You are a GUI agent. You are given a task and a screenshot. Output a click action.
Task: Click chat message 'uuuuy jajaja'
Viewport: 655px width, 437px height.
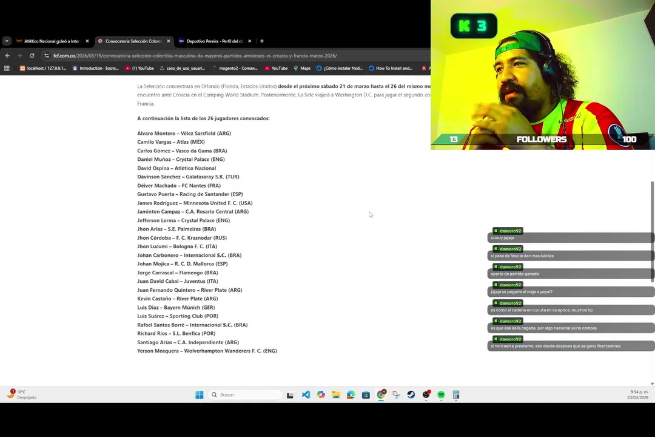click(x=570, y=238)
